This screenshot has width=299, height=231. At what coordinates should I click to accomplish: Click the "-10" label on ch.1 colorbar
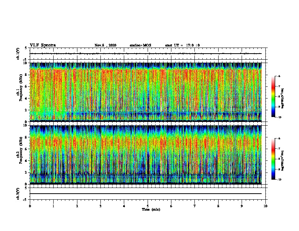[x=279, y=117]
